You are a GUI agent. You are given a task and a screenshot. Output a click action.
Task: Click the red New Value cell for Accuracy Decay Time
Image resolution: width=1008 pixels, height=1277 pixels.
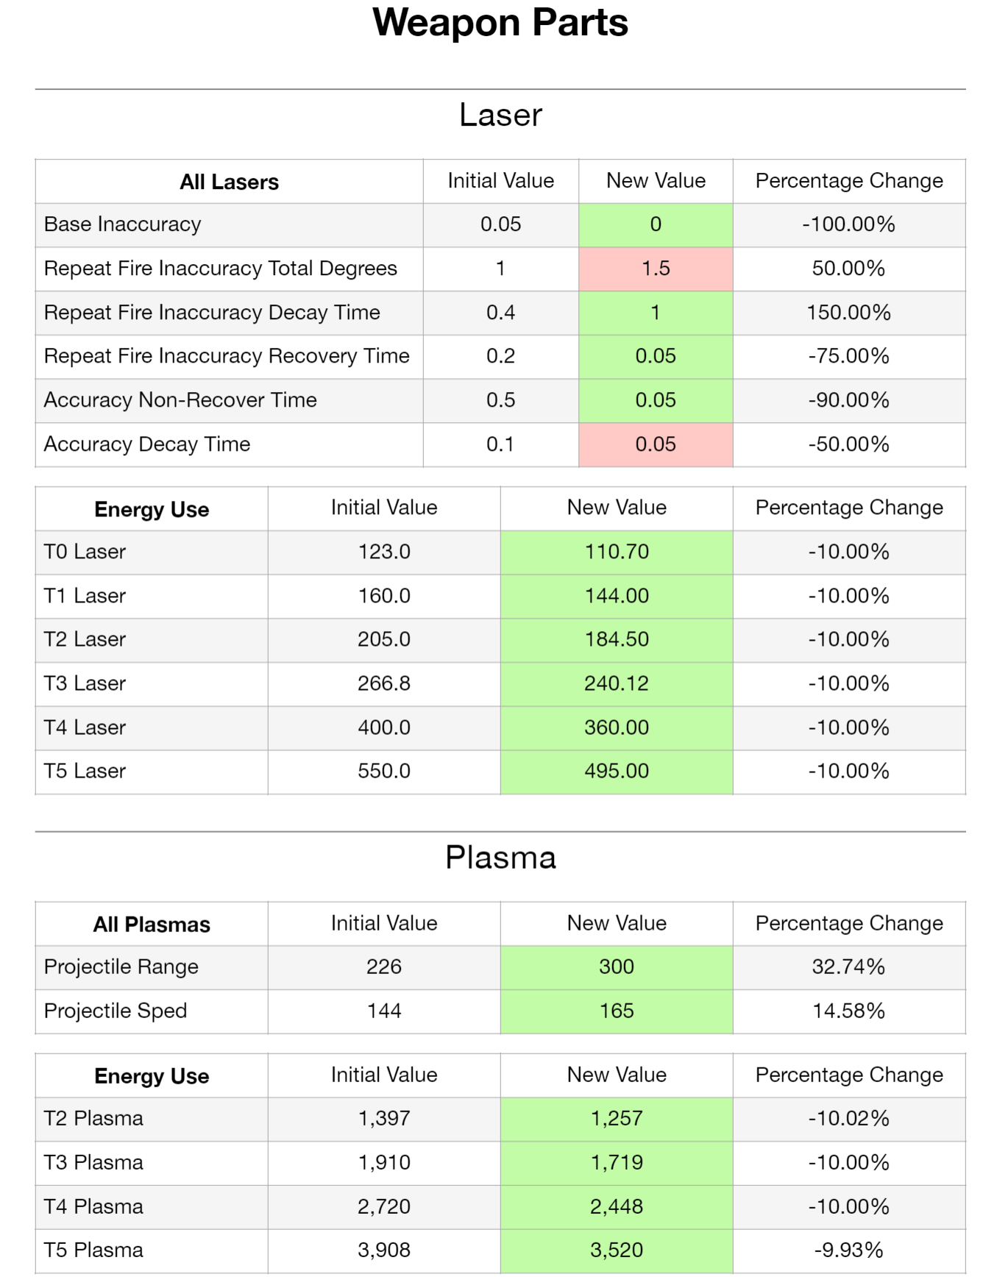[656, 444]
